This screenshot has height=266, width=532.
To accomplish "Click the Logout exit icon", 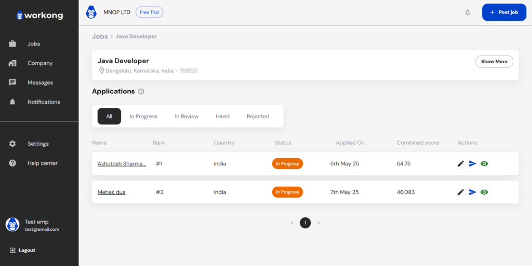I will (12, 250).
